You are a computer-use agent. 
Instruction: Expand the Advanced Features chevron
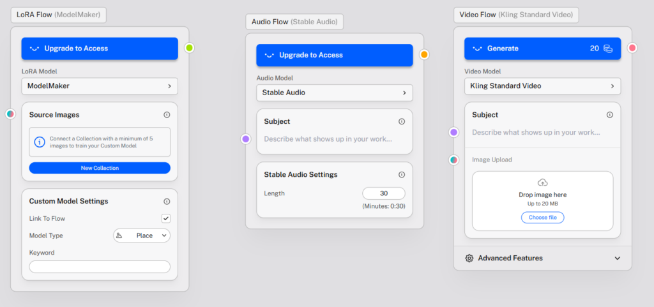(x=617, y=258)
